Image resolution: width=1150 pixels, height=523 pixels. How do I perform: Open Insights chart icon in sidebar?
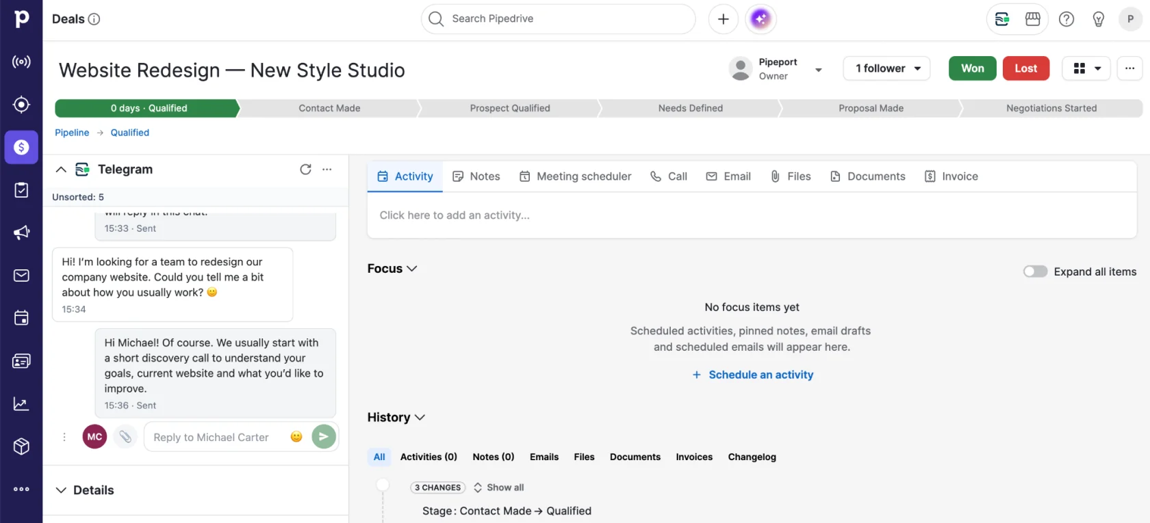(x=21, y=403)
